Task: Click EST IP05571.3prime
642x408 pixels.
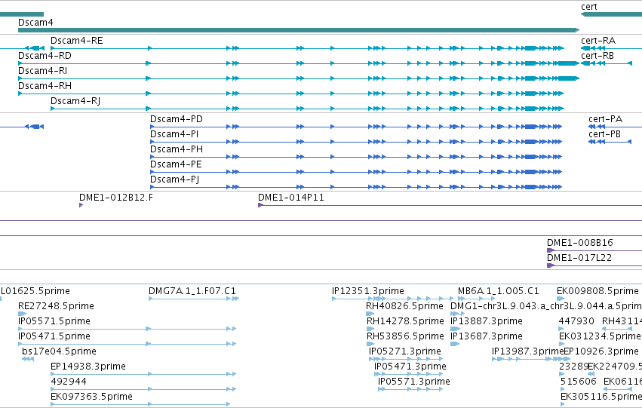Action: 414,382
